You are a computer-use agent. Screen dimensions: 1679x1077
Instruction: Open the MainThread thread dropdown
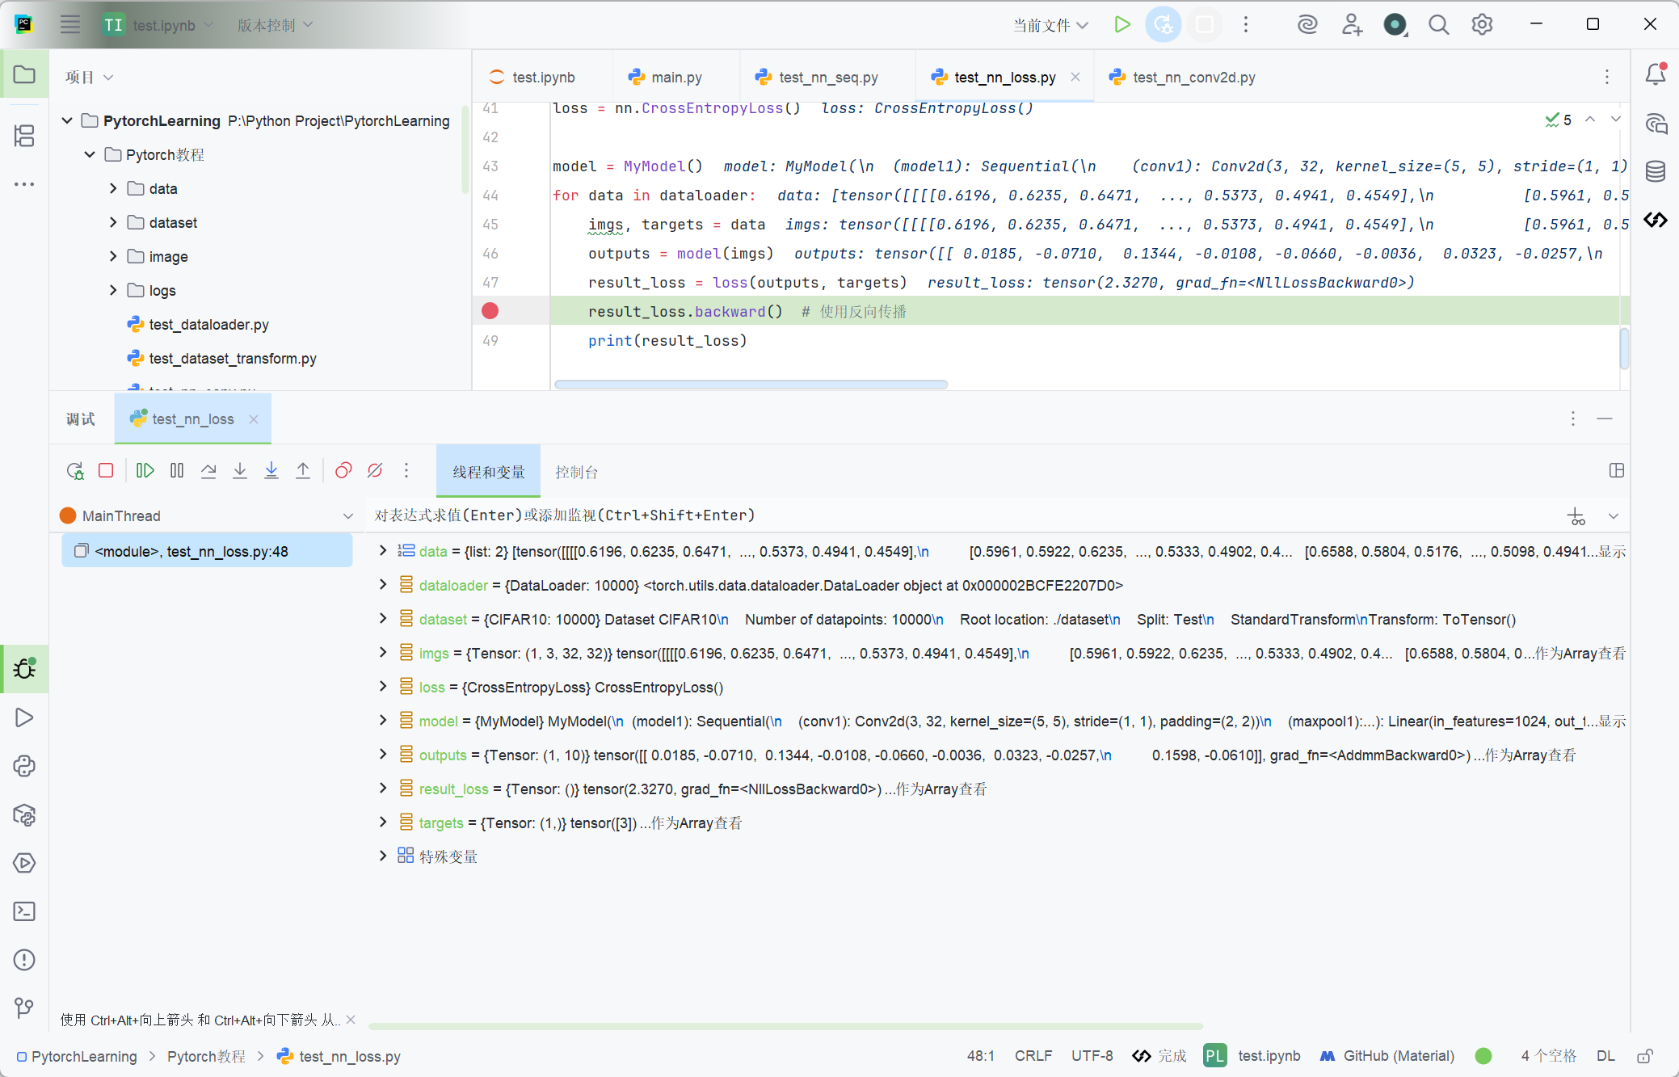348,515
